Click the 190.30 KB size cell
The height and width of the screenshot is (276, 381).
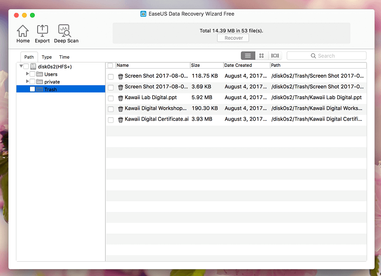pos(205,108)
